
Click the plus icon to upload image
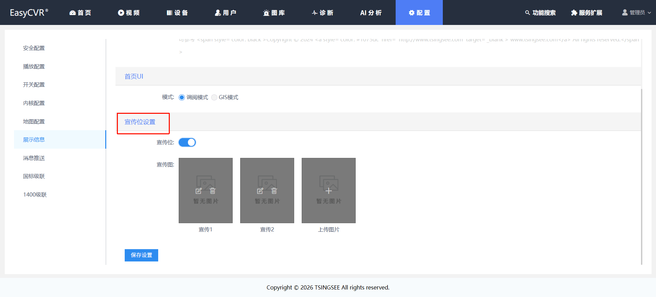(329, 191)
